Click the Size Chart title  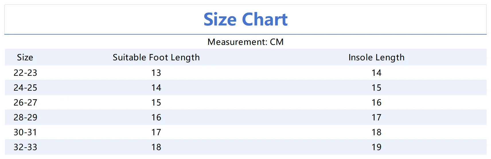tap(246, 19)
